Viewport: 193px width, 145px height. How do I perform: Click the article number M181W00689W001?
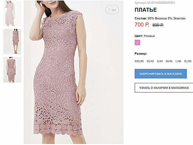155,3
